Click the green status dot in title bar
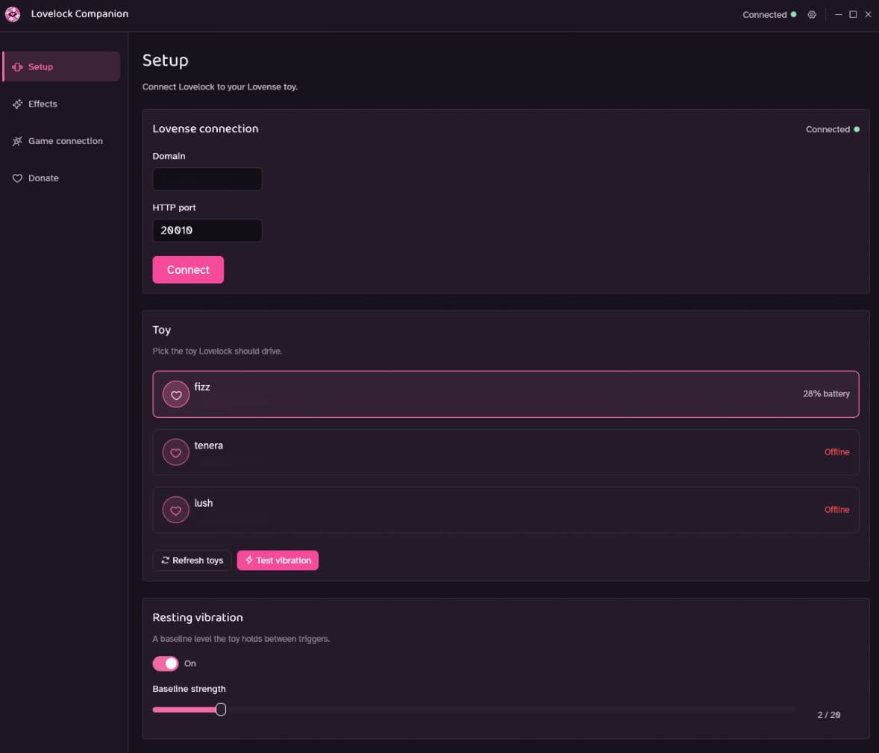Viewport: 879px width, 753px height. click(x=793, y=15)
